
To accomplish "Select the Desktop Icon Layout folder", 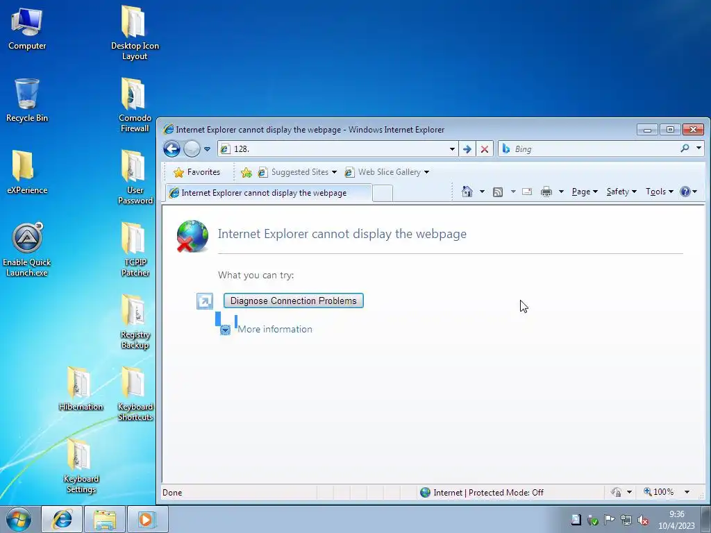I will point(135,33).
